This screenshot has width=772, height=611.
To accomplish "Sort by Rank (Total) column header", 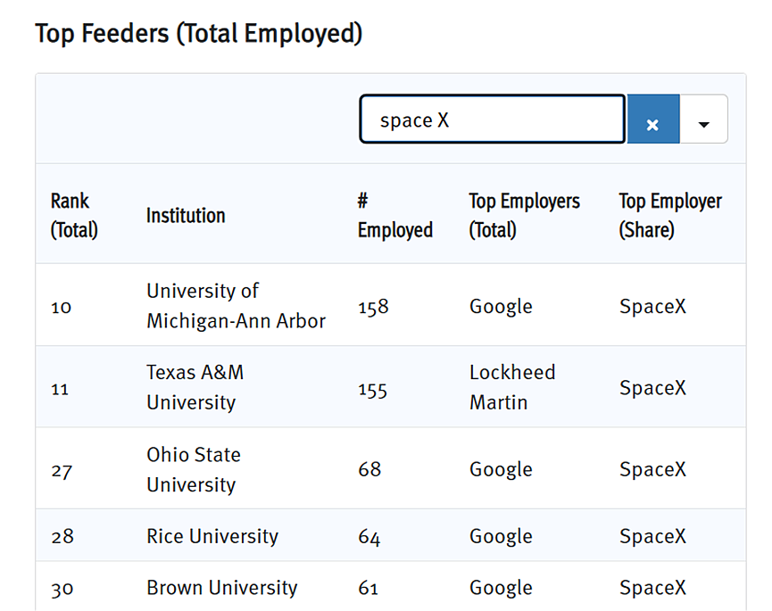I will [74, 216].
